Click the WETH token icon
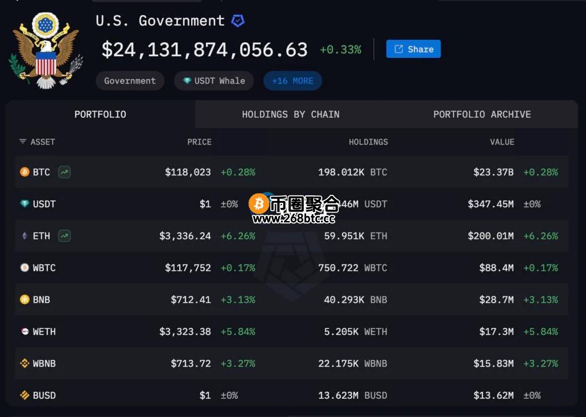 tap(25, 331)
